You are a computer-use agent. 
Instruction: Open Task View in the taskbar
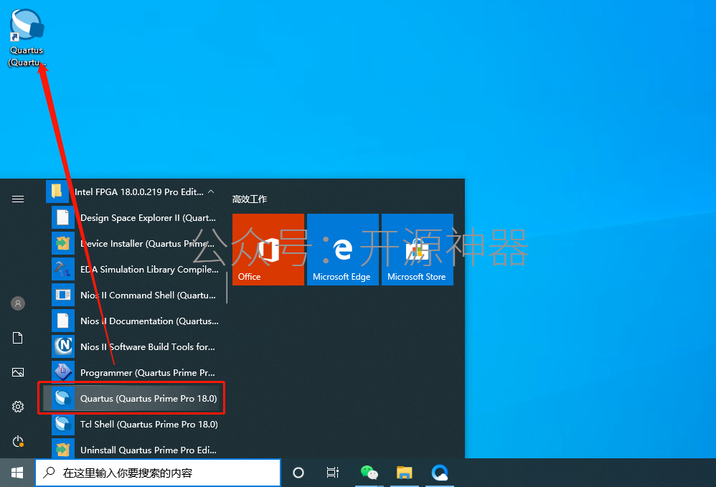[x=333, y=473]
